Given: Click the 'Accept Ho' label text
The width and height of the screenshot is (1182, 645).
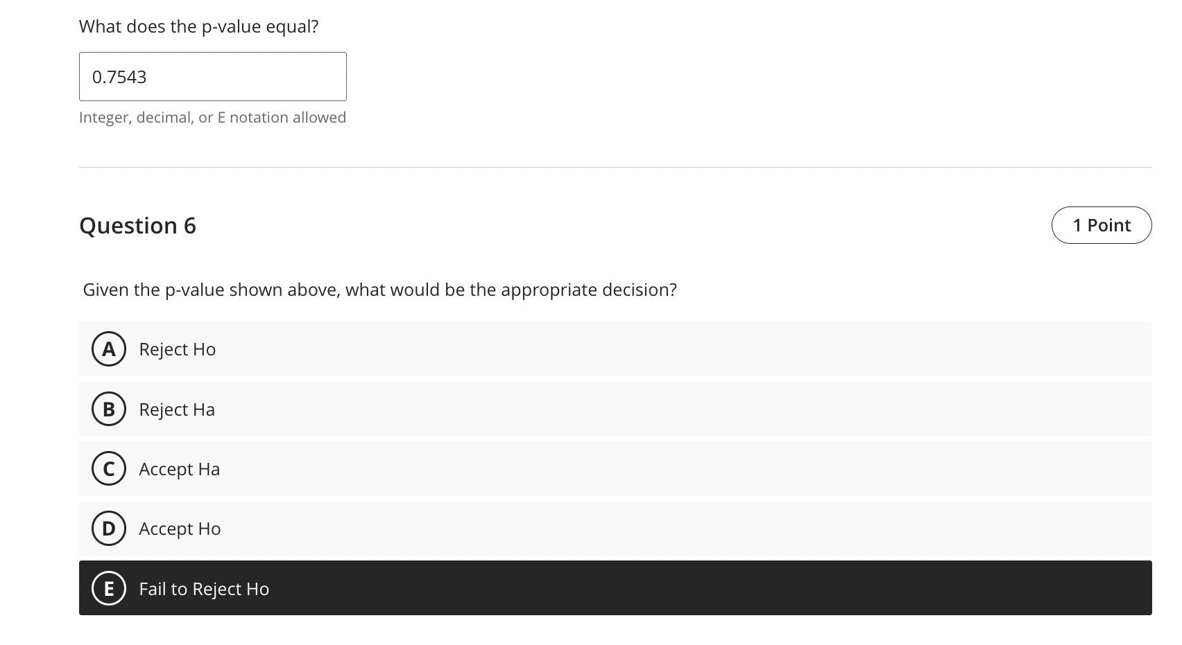Looking at the screenshot, I should point(180,529).
